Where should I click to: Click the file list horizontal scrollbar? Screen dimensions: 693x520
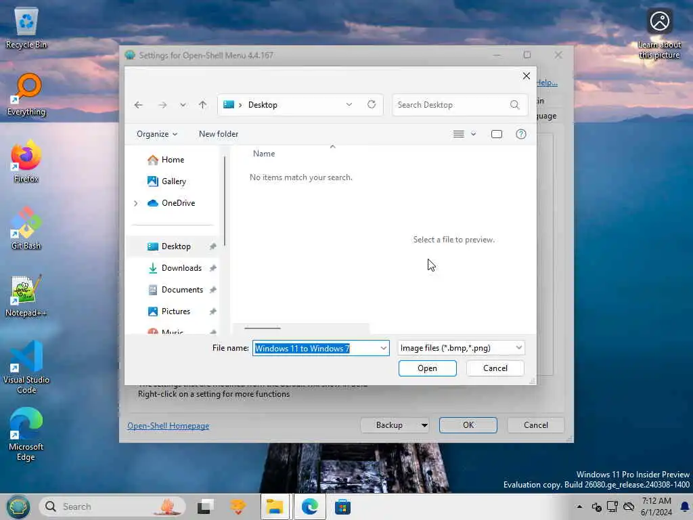[x=263, y=328]
